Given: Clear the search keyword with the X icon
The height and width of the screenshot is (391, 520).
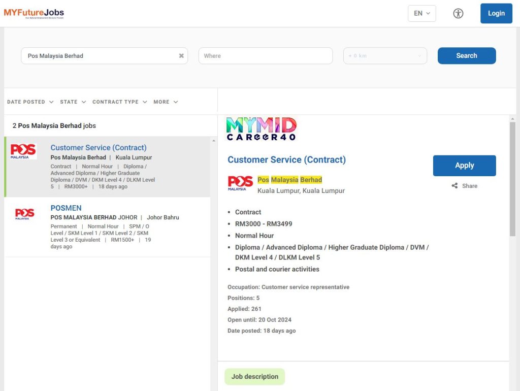Looking at the screenshot, I should (181, 56).
